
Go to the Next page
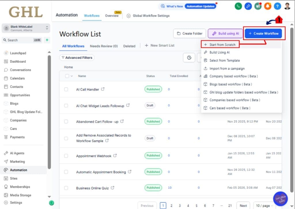pyautogui.click(x=243, y=206)
